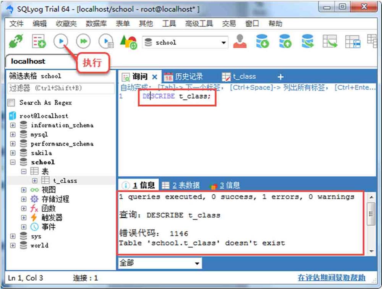Expand the mysql database node

coord(13,134)
